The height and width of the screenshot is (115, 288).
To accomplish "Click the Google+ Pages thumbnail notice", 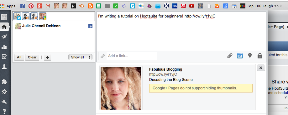I will (201, 88).
